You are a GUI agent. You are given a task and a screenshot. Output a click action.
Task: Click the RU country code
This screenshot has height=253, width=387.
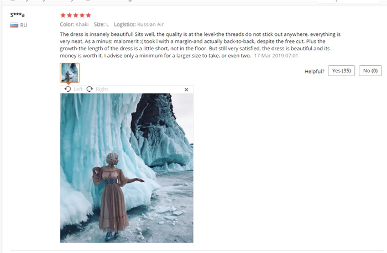pos(24,25)
